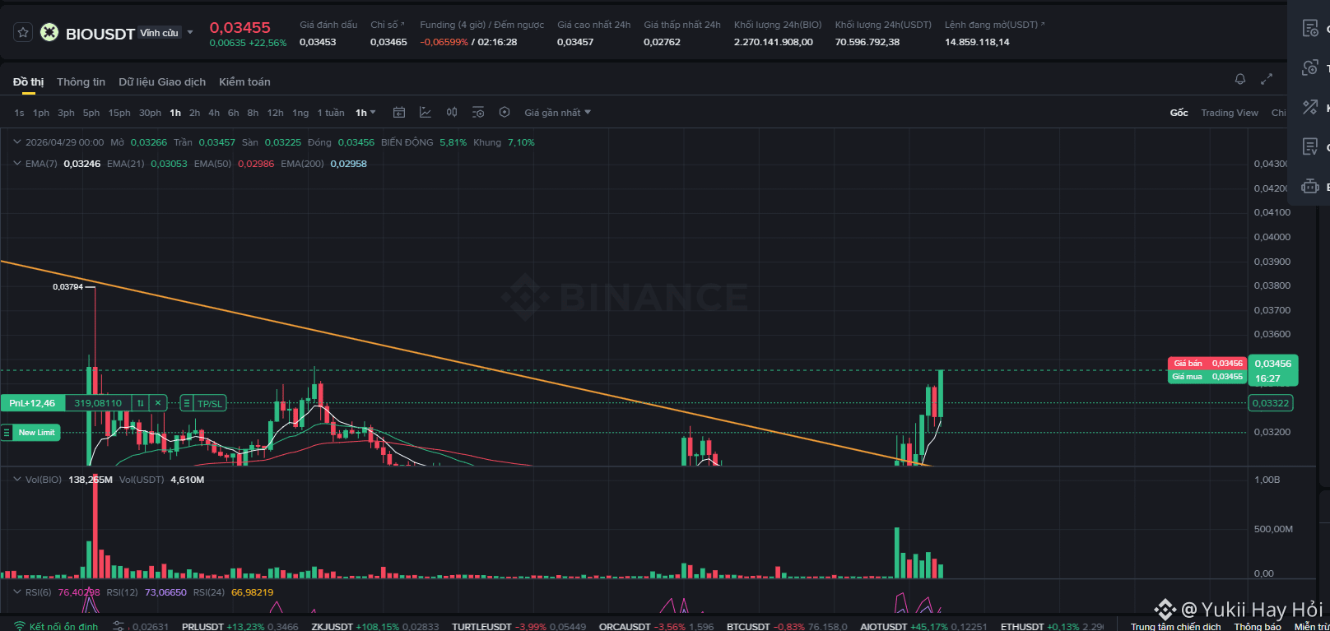Click the 0,03322 entry price tag
This screenshot has width=1330, height=631.
tap(1271, 403)
